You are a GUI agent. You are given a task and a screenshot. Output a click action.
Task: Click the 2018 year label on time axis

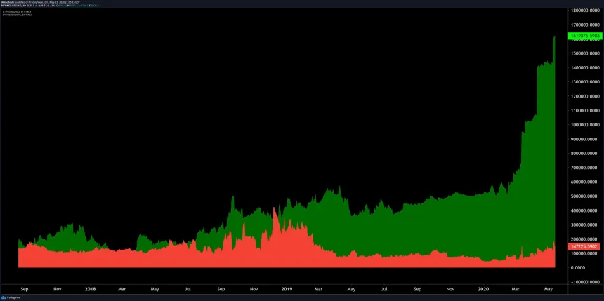click(x=90, y=288)
